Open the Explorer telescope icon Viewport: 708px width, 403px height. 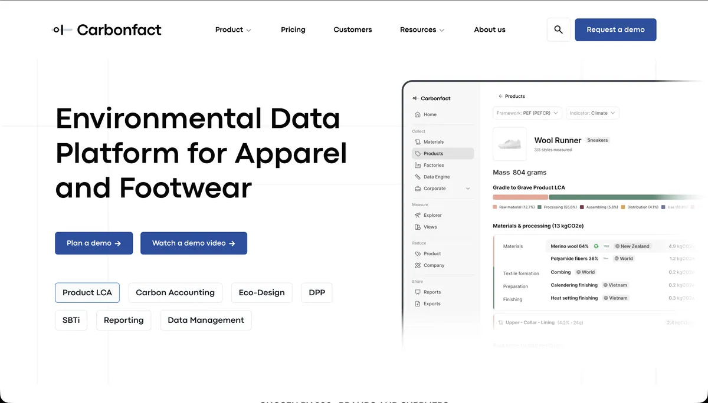pyautogui.click(x=418, y=215)
